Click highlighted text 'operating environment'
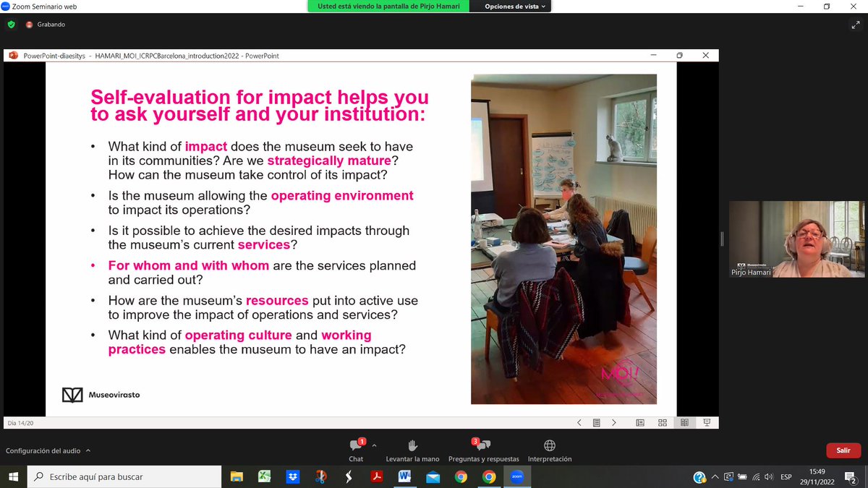Viewport: 868px width, 488px height. tap(342, 195)
